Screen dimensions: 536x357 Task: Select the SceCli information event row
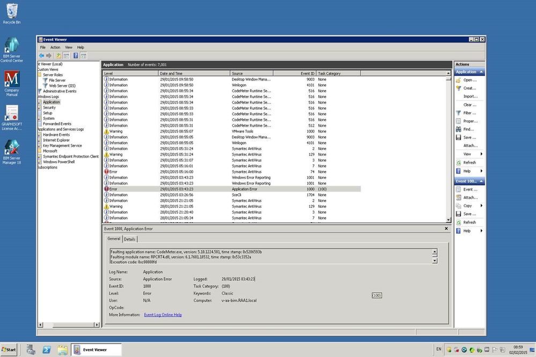click(x=232, y=195)
